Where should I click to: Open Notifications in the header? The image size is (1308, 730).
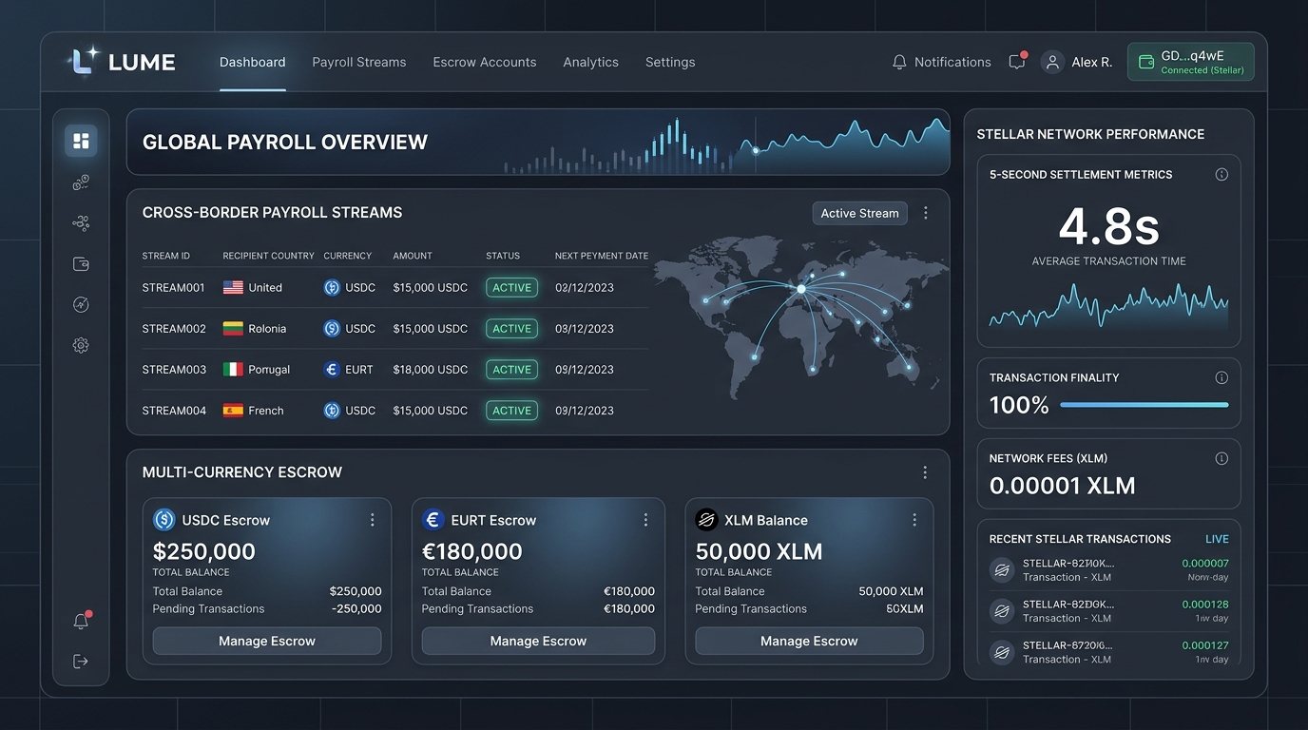(941, 62)
